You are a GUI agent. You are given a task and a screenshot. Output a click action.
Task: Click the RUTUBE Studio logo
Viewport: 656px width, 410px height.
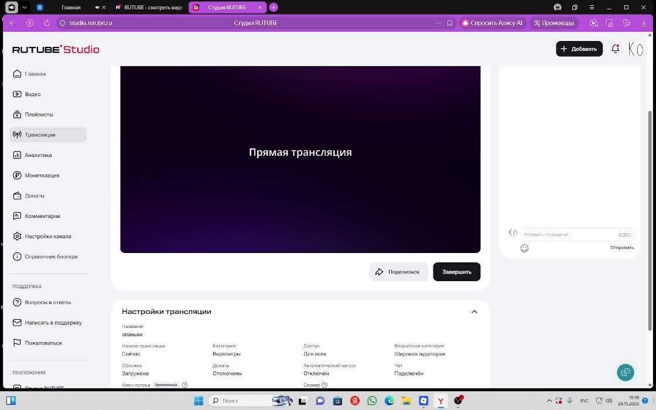tap(56, 49)
